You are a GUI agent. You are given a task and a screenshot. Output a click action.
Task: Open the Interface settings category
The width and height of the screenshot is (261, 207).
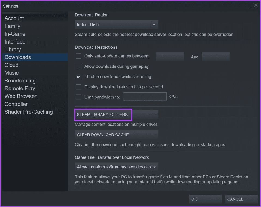click(x=35, y=42)
